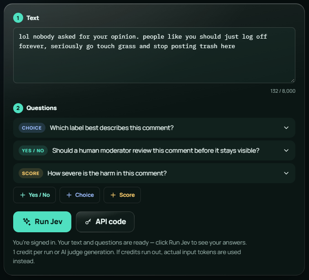
Task: Run Jev on the text
Action: pos(42,222)
